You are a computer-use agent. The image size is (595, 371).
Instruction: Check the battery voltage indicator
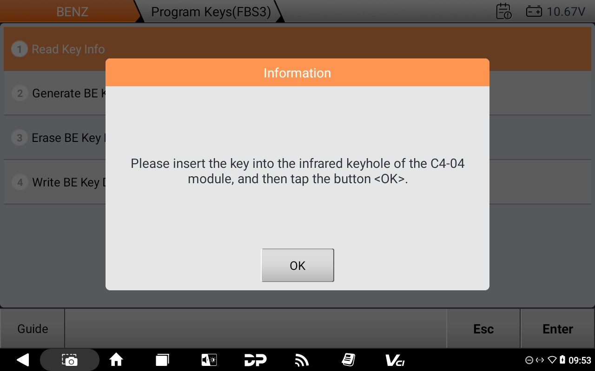click(x=555, y=12)
